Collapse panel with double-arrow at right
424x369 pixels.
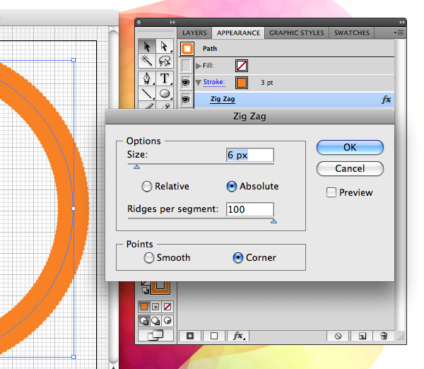click(402, 22)
